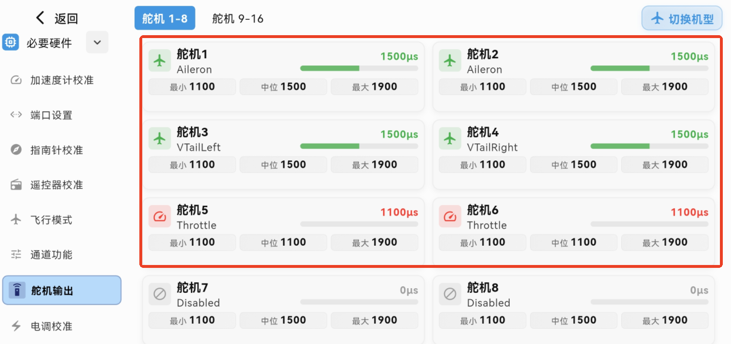The height and width of the screenshot is (344, 731).
Task: Switch to the 舵机 9-16 tab
Action: click(238, 19)
